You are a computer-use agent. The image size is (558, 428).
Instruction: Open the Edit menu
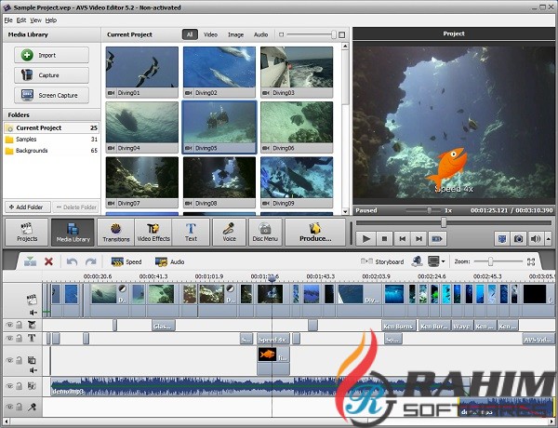pyautogui.click(x=21, y=20)
